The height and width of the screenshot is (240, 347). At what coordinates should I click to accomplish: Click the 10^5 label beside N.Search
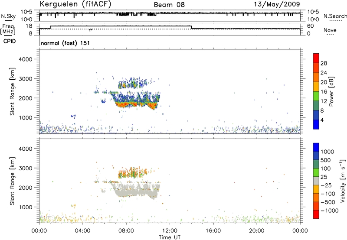point(313,12)
